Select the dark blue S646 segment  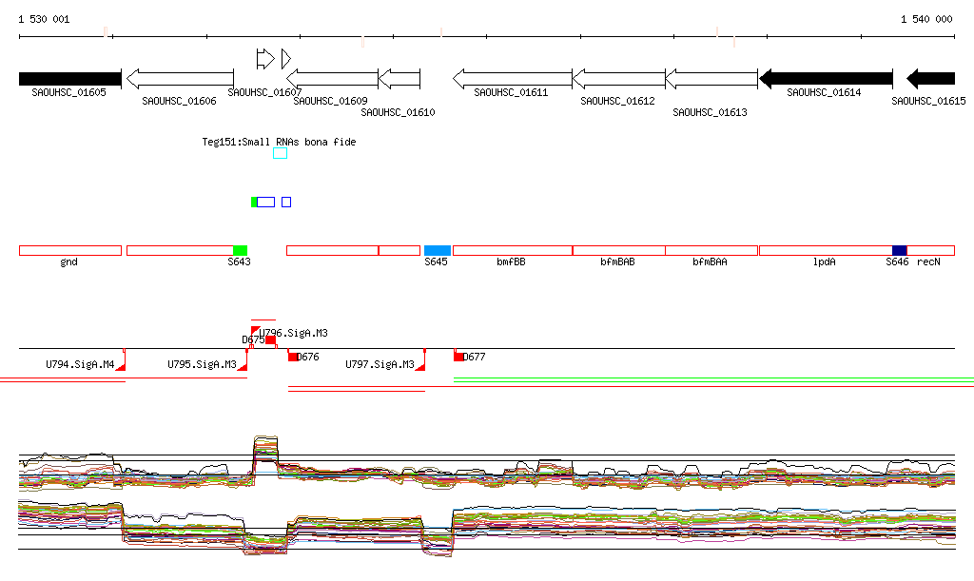(899, 250)
